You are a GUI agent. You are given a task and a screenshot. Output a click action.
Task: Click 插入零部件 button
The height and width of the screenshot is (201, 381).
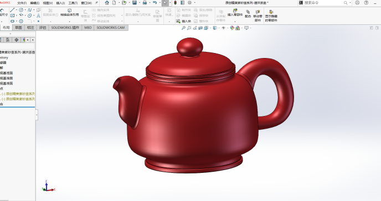pyautogui.click(x=235, y=13)
